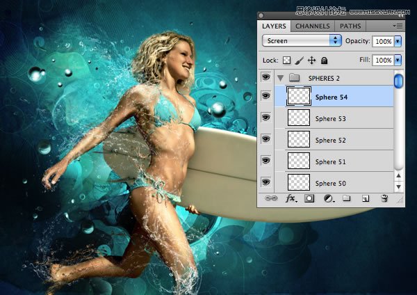Lock image pixels brush icon
The image size is (417, 295).
(x=299, y=61)
